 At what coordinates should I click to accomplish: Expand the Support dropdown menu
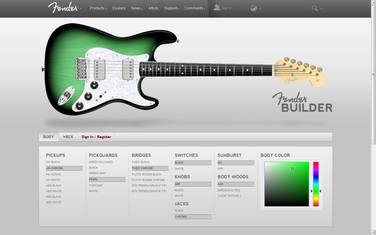171,8
